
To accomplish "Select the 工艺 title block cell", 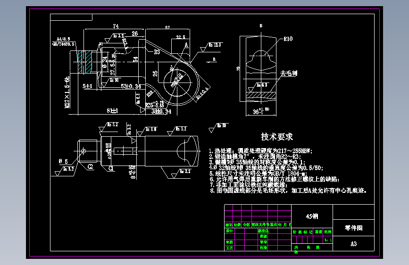I will pyautogui.click(x=230, y=248).
